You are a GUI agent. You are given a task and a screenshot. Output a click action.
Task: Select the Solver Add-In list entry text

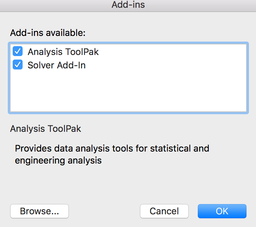coord(56,65)
